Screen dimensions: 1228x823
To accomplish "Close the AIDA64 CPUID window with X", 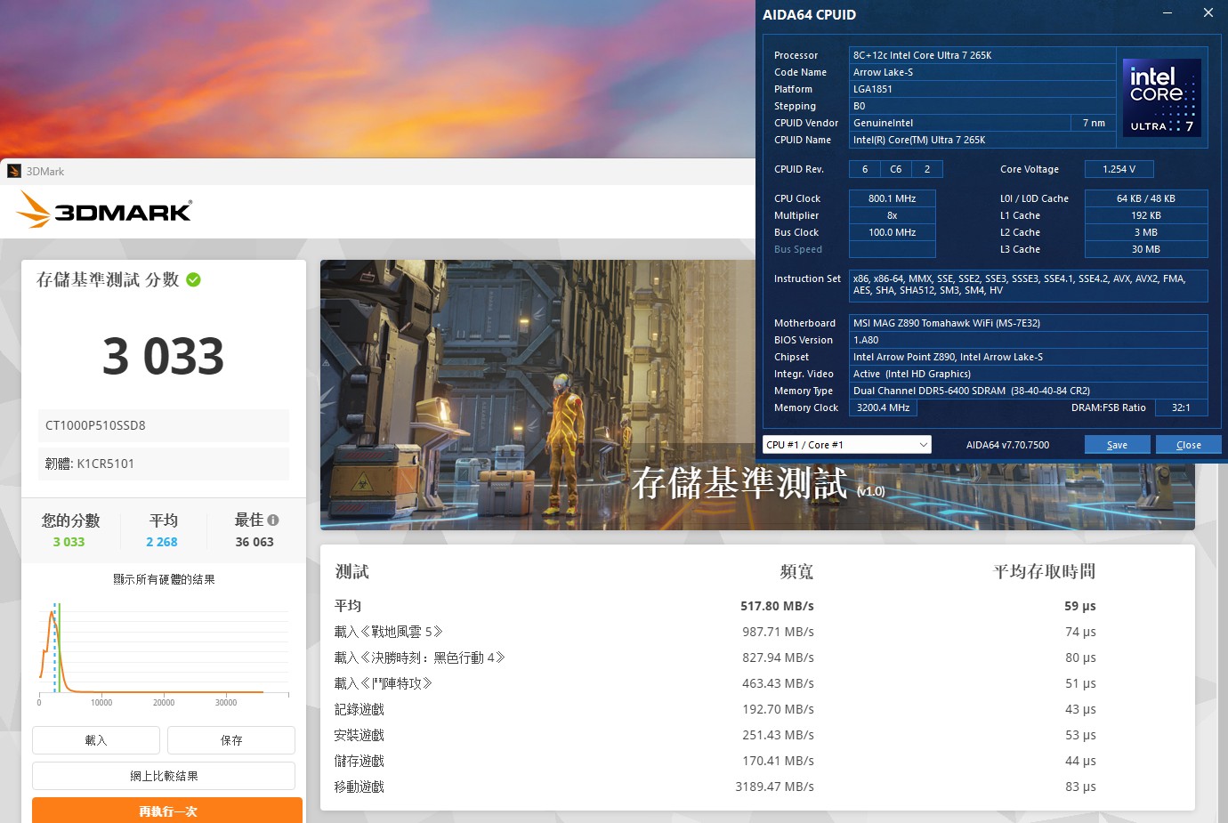I will click(1208, 12).
